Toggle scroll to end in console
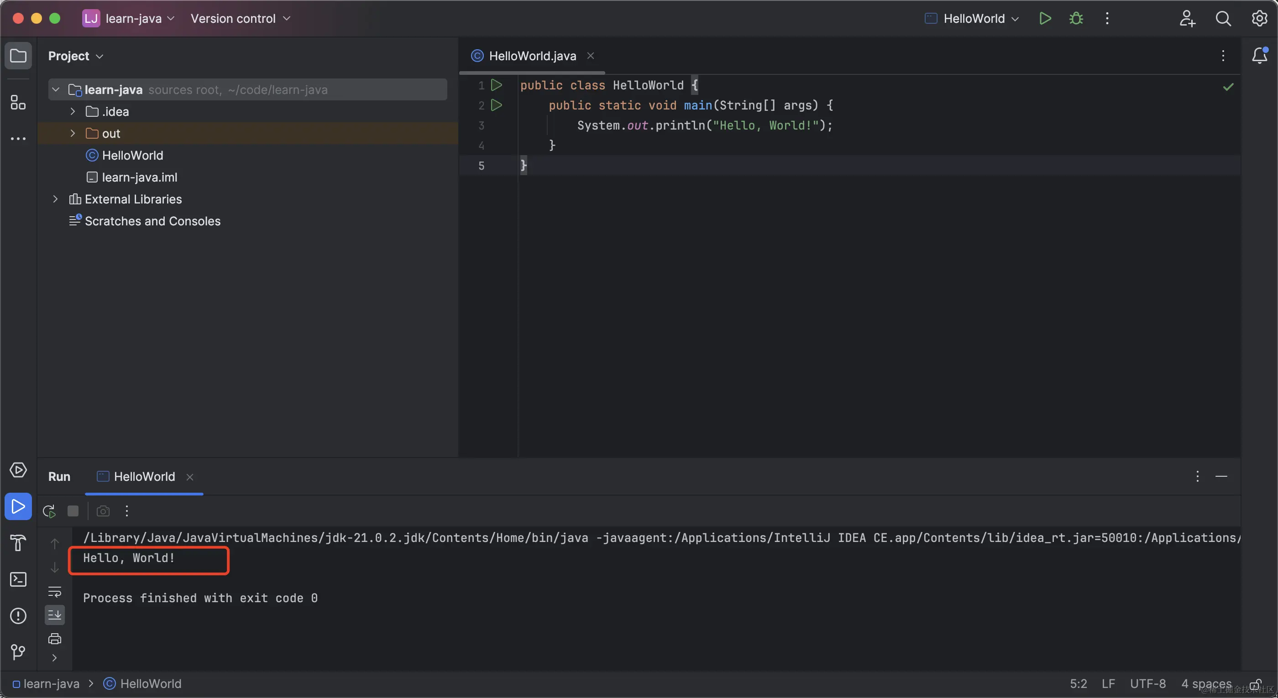The image size is (1278, 698). [55, 615]
